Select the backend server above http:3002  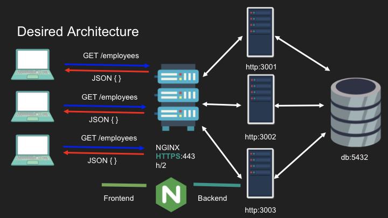(261, 100)
